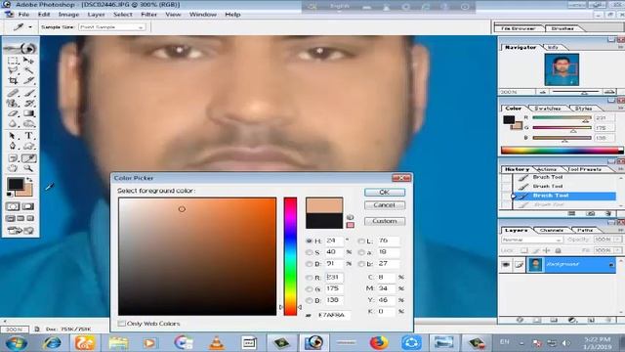The height and width of the screenshot is (352, 625).
Task: Hide the Background layer eye icon
Action: [506, 265]
